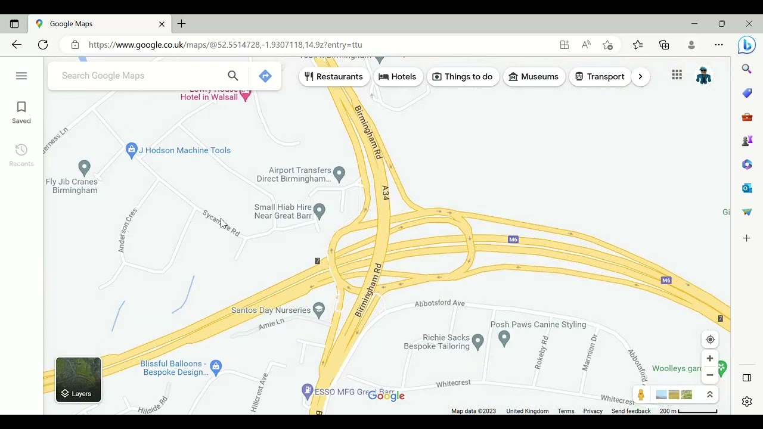The width and height of the screenshot is (763, 429).
Task: Select Airport Transfers Direct Birmingham pin
Action: pos(339,174)
